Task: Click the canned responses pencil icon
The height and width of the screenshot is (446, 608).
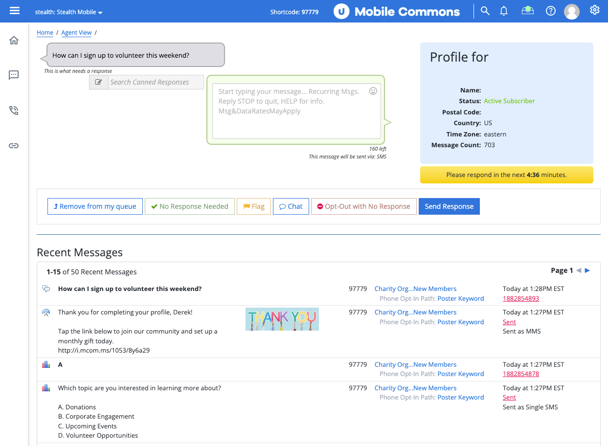Action: (x=98, y=82)
